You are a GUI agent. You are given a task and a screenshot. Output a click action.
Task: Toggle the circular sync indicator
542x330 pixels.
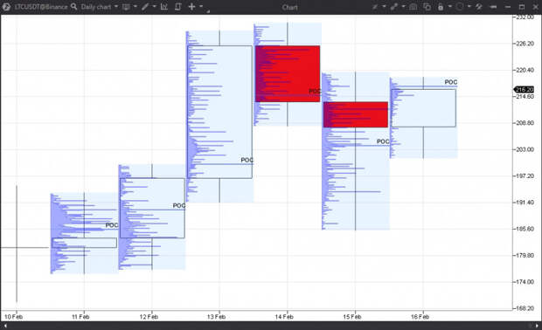pyautogui.click(x=459, y=7)
